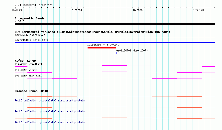The height and width of the screenshot is (130, 222).
Task: Click the RefSeq Genes track title
Action: (x=25, y=61)
